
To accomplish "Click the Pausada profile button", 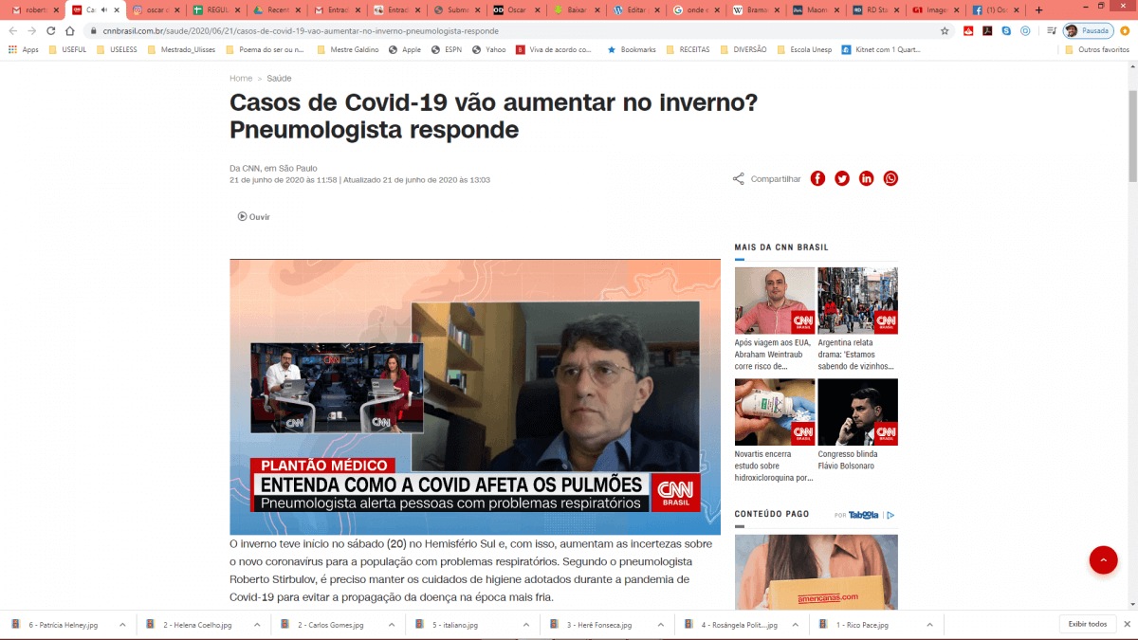I will click(x=1088, y=30).
